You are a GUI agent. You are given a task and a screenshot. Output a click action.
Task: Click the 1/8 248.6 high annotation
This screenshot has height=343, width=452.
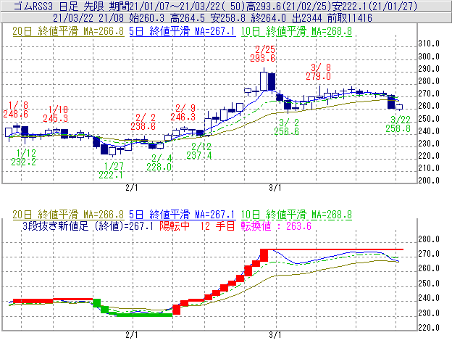(x=15, y=109)
